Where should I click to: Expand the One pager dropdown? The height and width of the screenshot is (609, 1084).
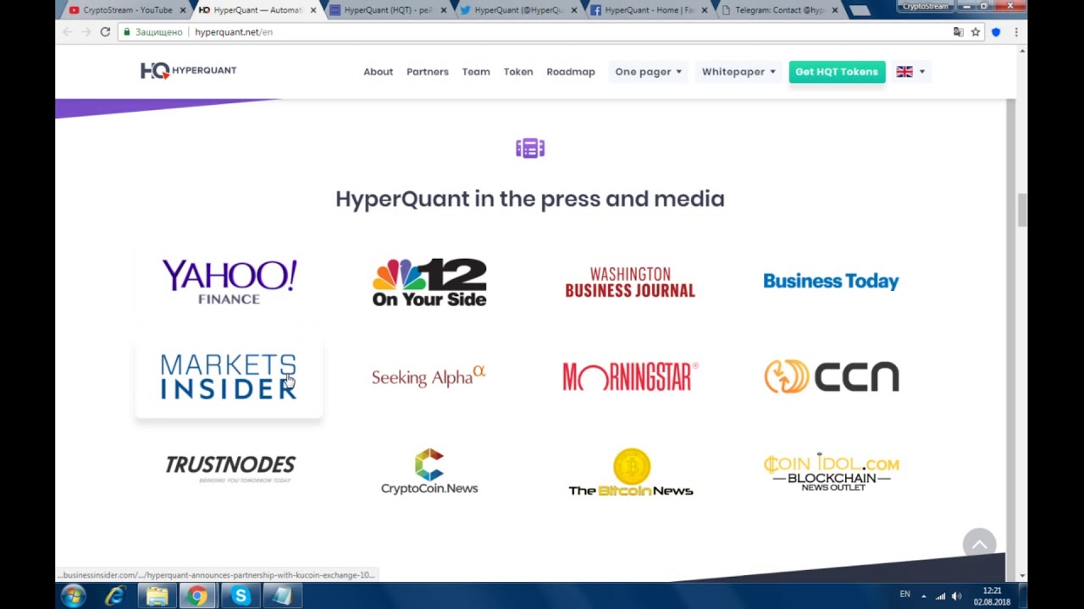pos(648,72)
